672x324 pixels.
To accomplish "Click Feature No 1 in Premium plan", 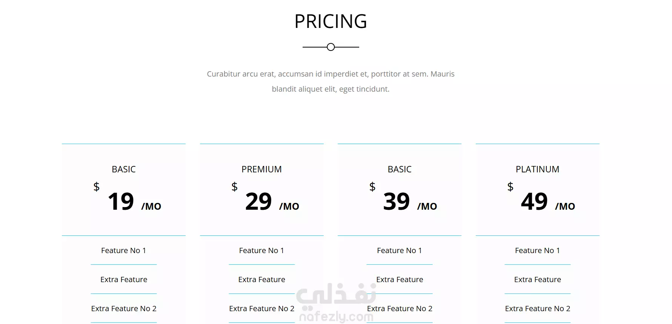I will click(x=261, y=250).
